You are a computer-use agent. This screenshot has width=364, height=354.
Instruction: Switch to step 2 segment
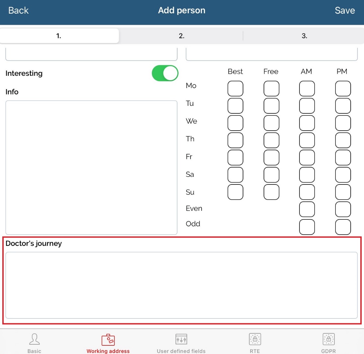pos(182,36)
